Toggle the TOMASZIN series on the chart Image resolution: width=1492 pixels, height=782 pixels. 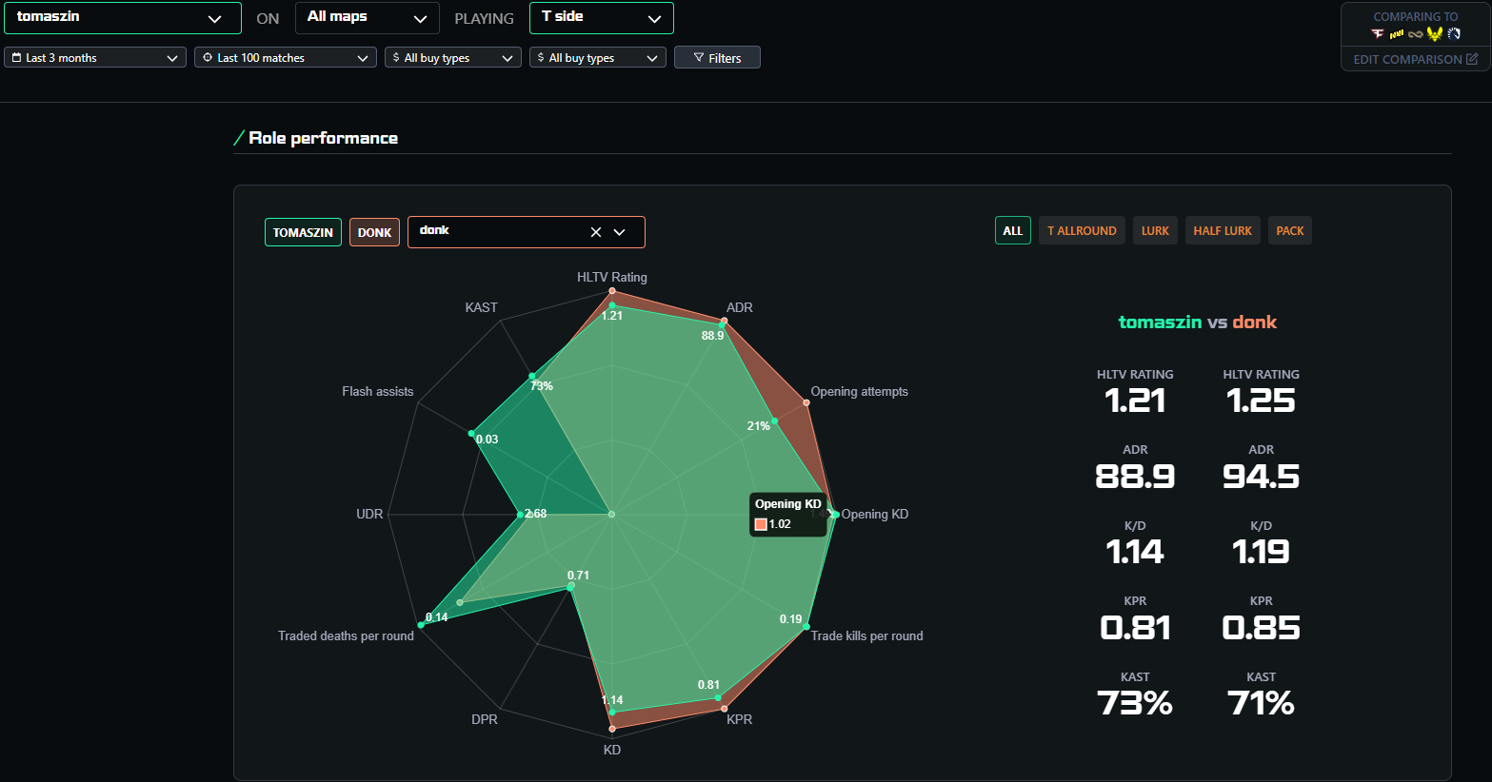[x=303, y=232]
